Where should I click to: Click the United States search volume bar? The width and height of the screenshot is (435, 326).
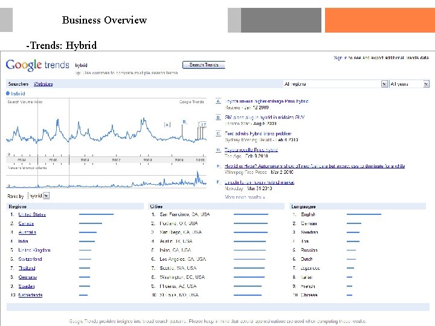click(96, 214)
